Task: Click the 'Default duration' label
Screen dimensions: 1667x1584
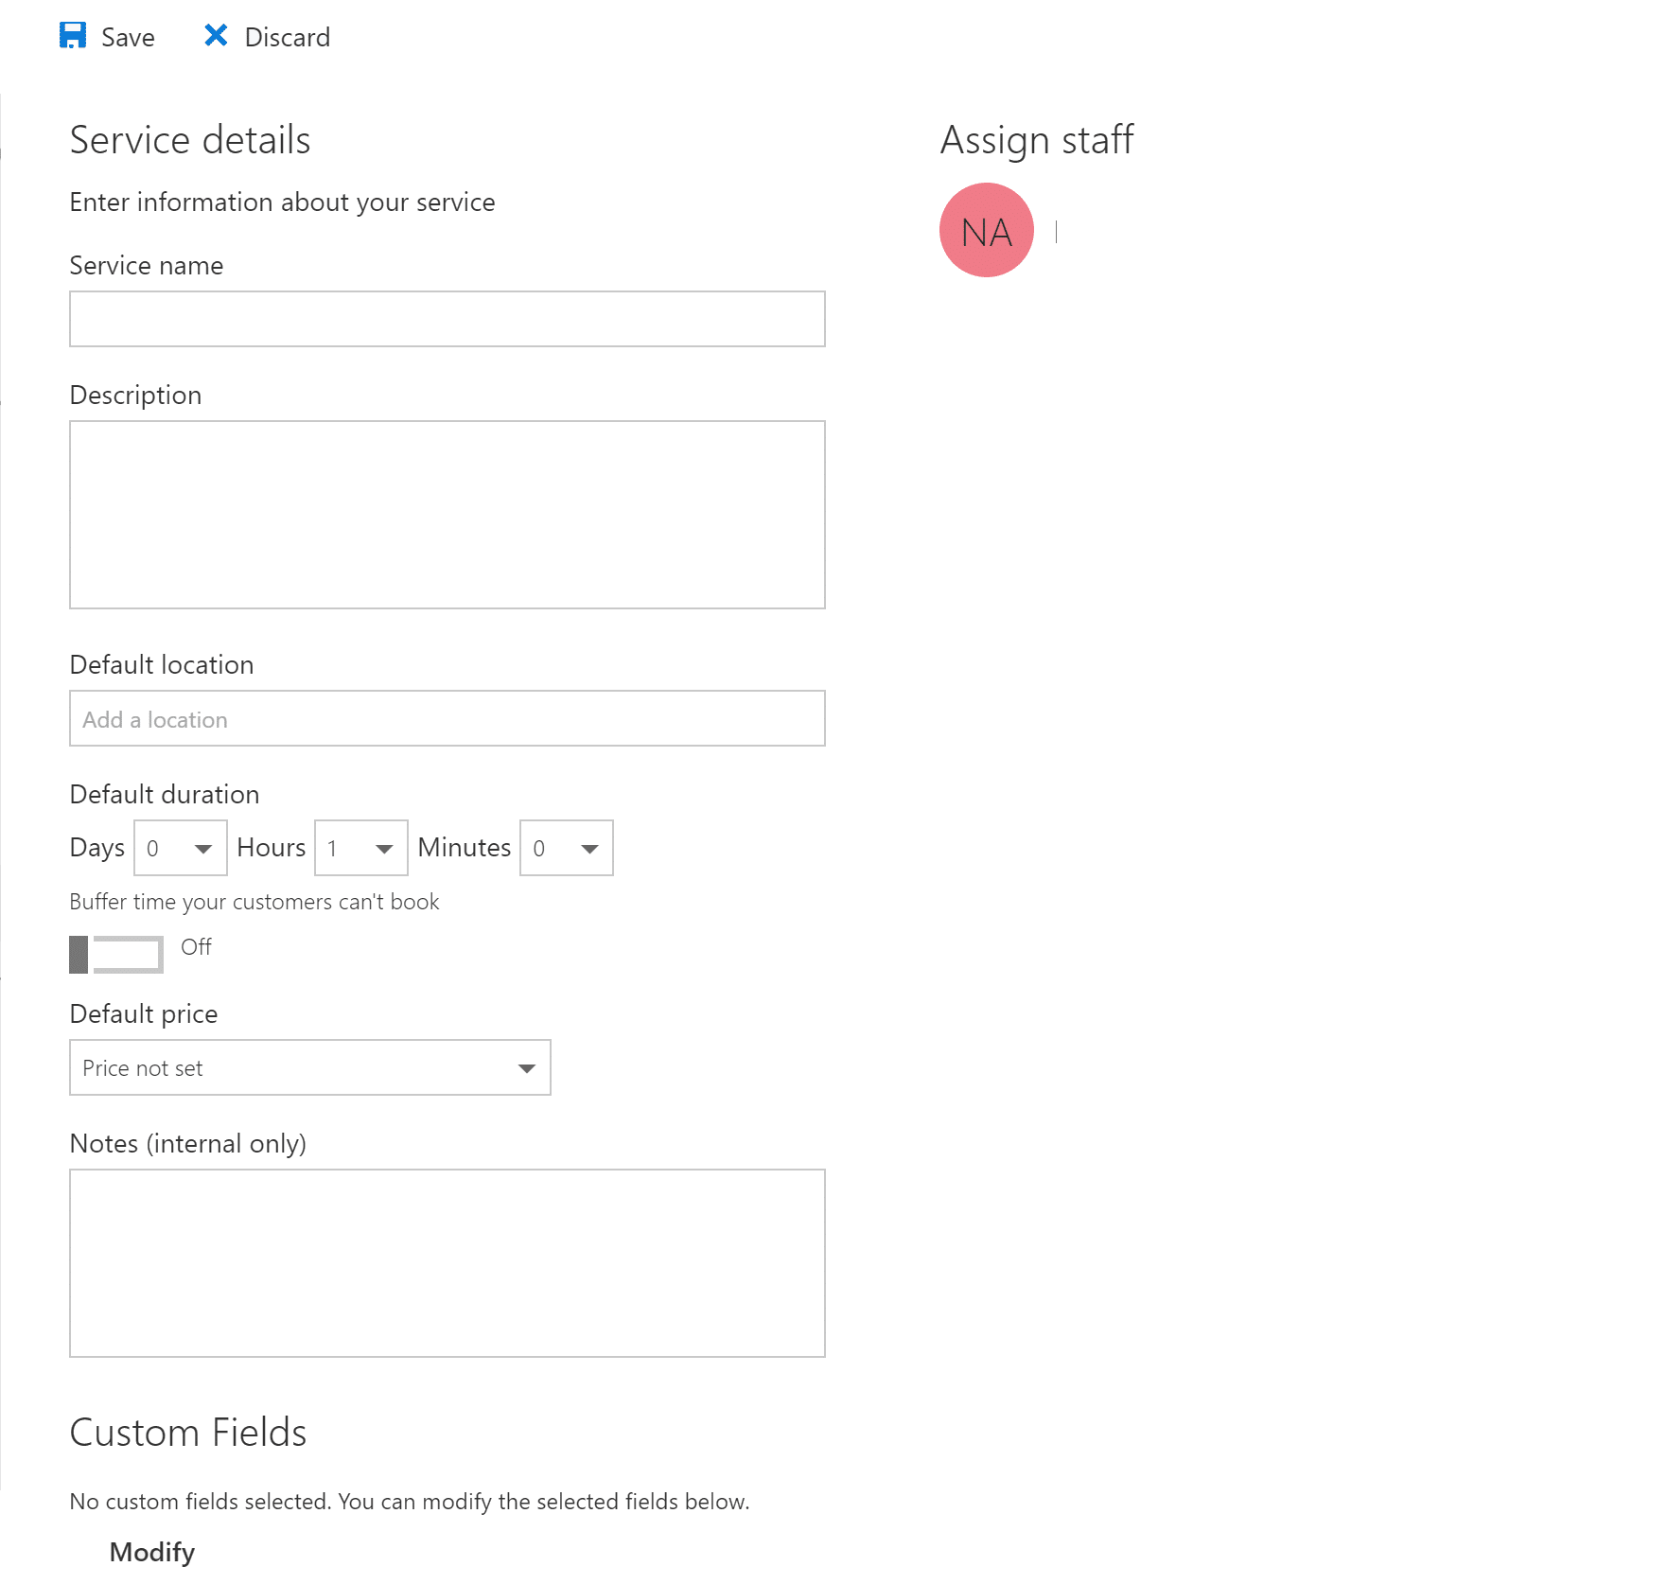Action: pyautogui.click(x=165, y=794)
